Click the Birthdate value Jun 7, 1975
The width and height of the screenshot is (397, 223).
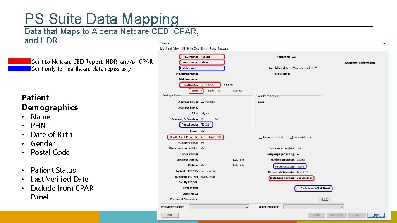207,85
